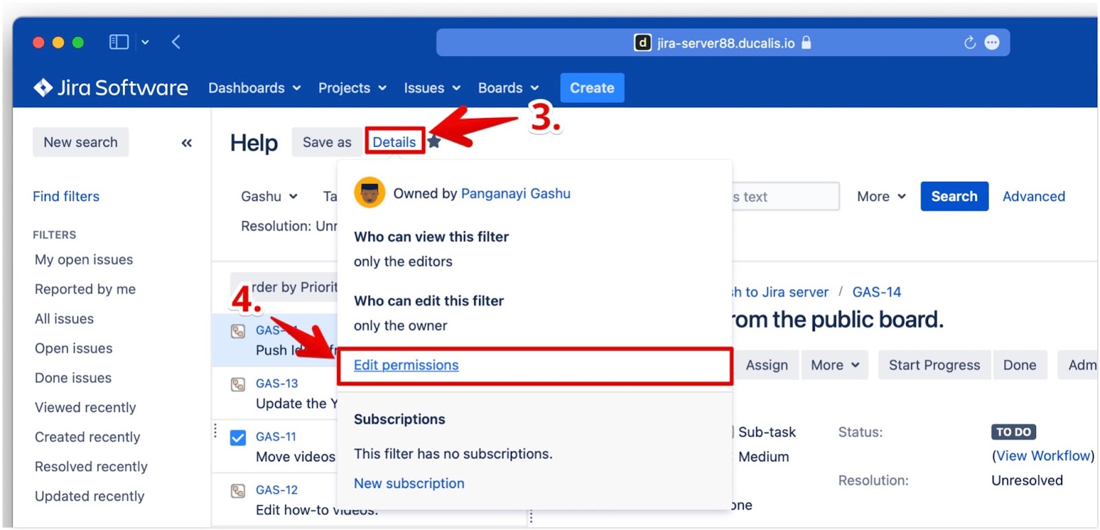Collapse the filters sidebar with double chevron
The width and height of the screenshot is (1100, 530).
tap(186, 143)
